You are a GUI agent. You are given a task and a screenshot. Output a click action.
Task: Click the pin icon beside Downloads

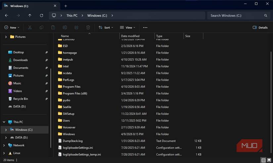[46, 60]
